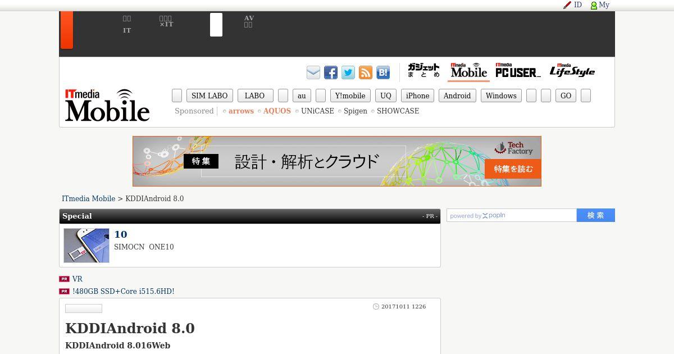Click the Tech Factory logo in banner
Image resolution: width=674 pixels, height=354 pixels.
pos(513,148)
